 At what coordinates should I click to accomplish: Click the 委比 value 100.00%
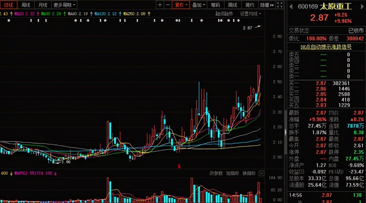[316, 39]
